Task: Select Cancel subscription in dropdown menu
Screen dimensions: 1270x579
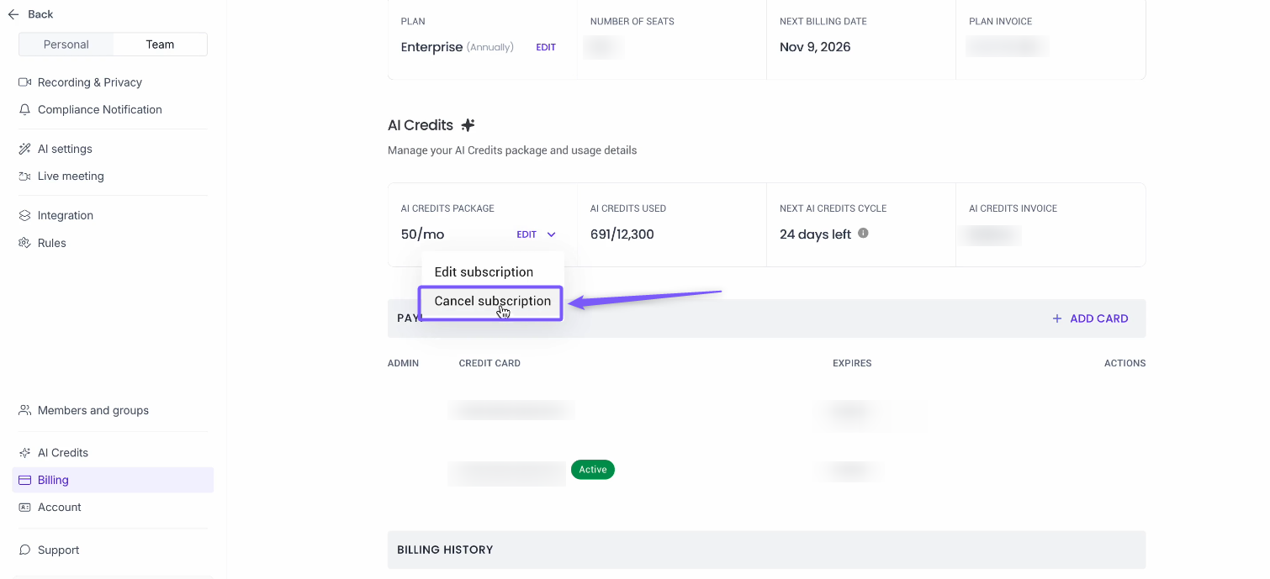Action: tap(492, 302)
